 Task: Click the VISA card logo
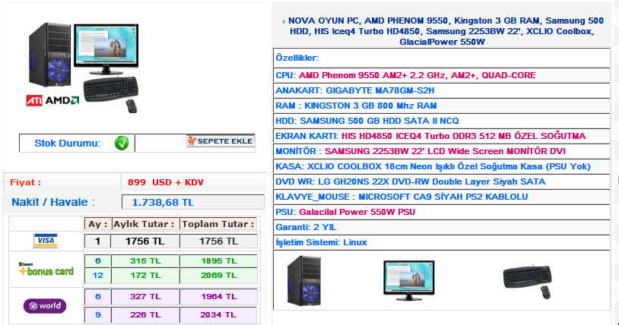click(x=46, y=241)
